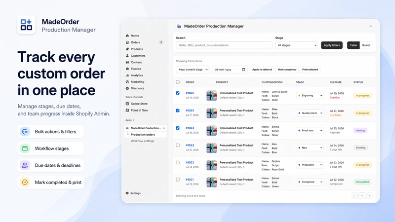This screenshot has height=222, width=395.
Task: Open the Content sidebar icon
Action: pos(127,62)
